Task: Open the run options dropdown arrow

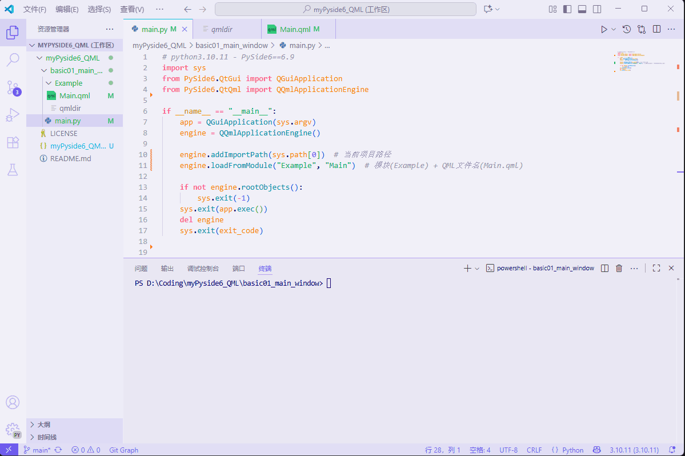Action: (614, 29)
